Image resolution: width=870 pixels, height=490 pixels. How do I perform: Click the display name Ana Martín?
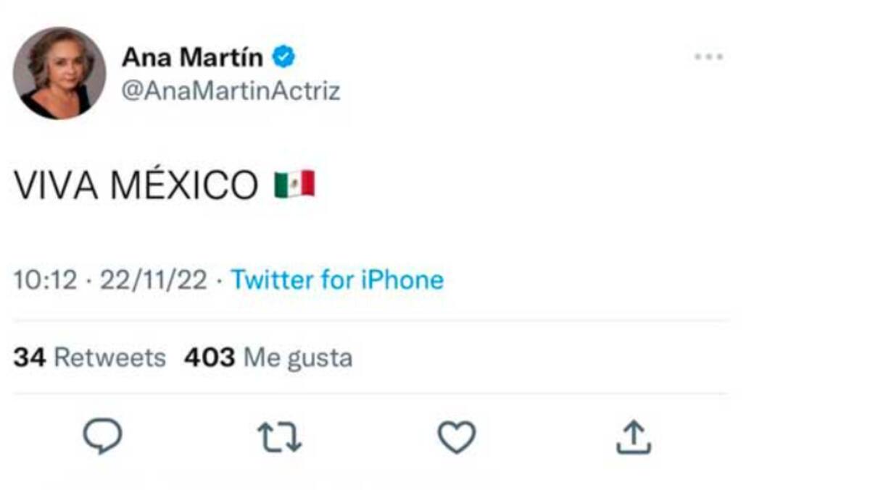tap(192, 56)
